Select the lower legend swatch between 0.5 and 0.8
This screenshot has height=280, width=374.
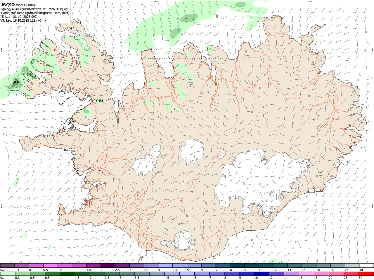click(38, 274)
